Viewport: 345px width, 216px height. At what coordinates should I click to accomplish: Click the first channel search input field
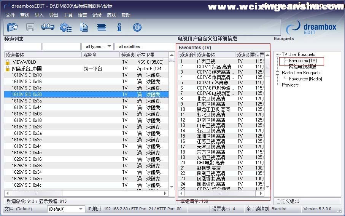(23, 46)
